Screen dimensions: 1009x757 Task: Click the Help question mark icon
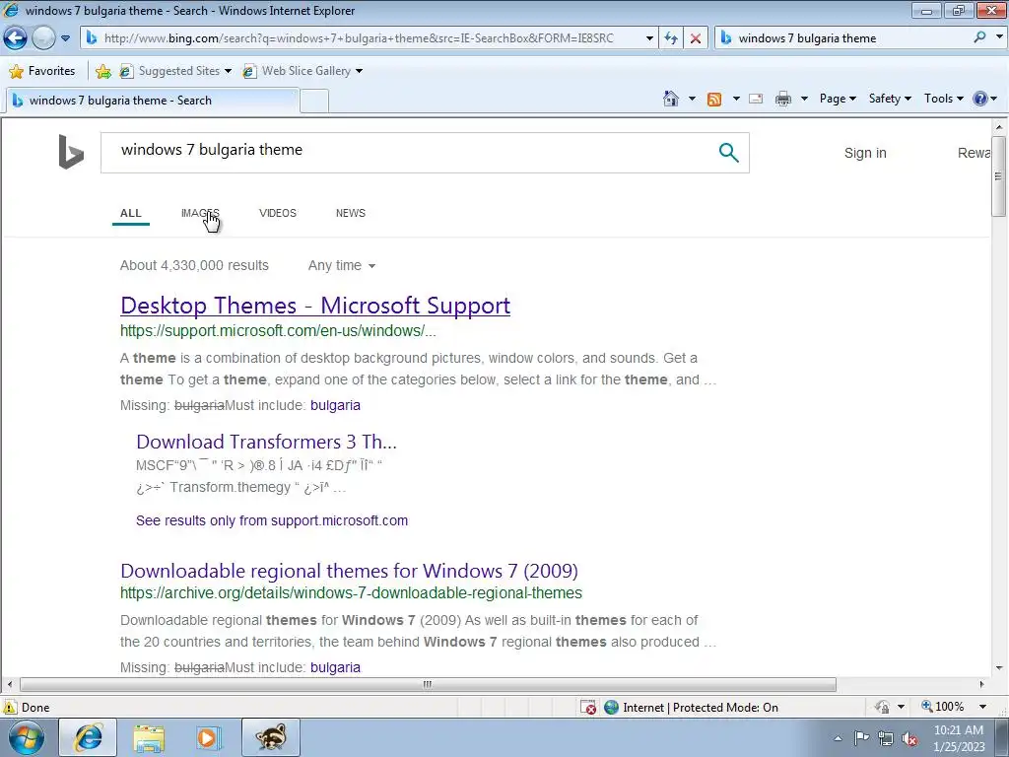coord(980,99)
